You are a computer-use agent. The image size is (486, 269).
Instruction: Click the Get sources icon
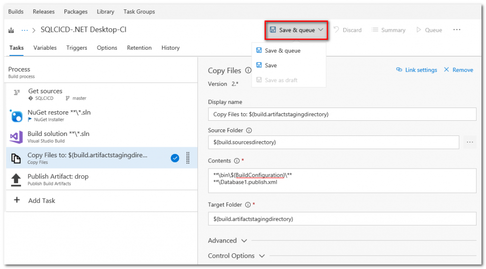17,93
